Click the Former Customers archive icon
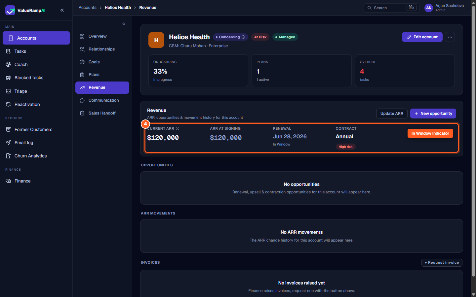Viewport: 476px width, 297px height. coord(8,129)
